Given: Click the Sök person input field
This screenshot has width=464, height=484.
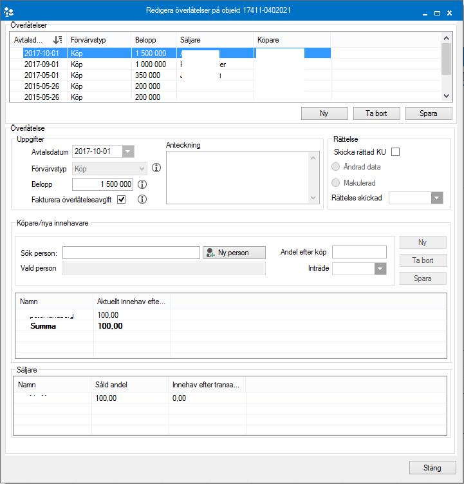Looking at the screenshot, I should pos(131,253).
